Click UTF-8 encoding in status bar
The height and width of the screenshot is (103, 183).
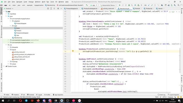coord(164,97)
